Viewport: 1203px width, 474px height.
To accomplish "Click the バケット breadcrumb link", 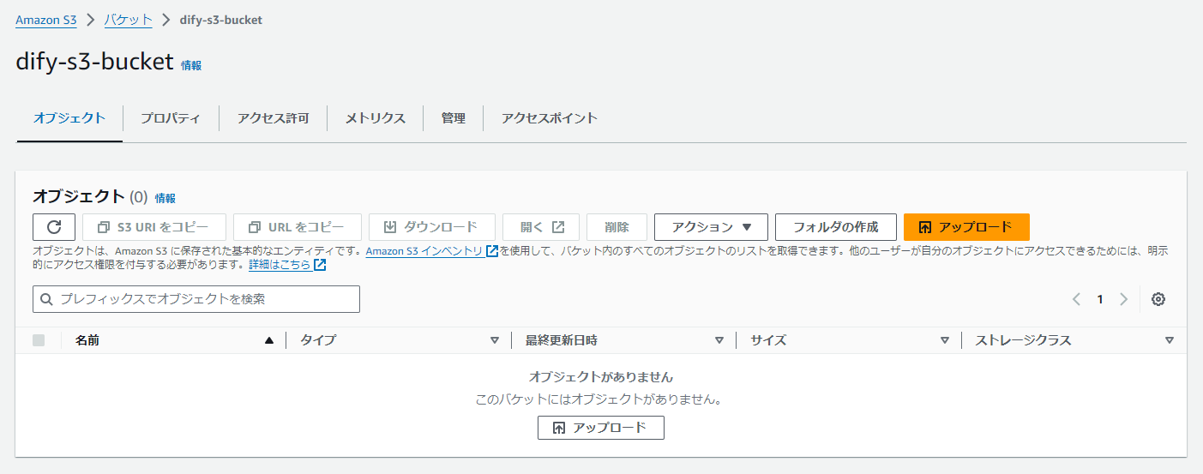I will click(x=129, y=20).
